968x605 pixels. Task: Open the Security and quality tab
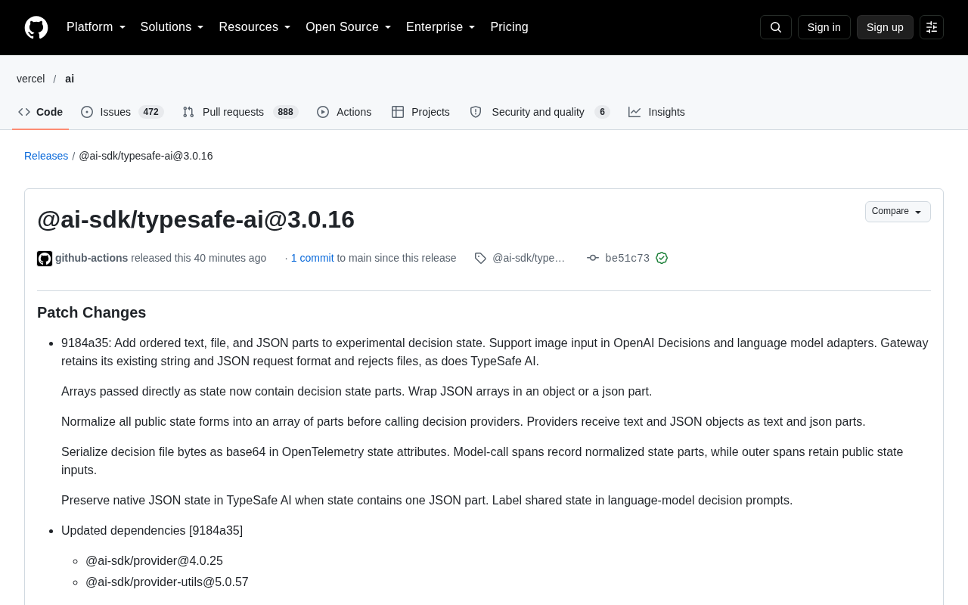540,112
